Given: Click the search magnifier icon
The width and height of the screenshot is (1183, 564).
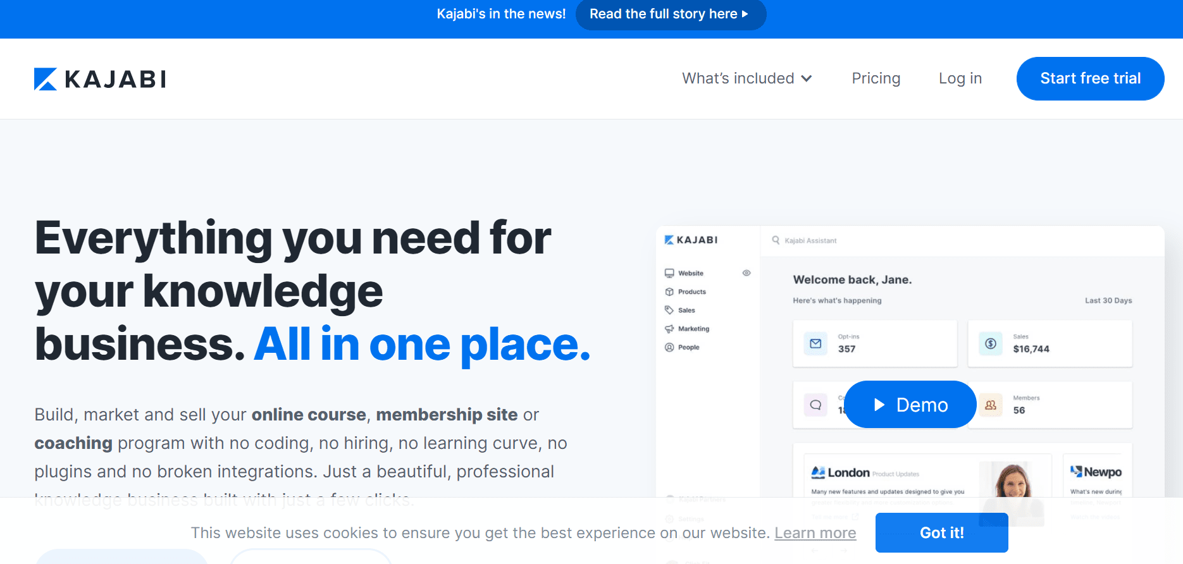Looking at the screenshot, I should [776, 240].
